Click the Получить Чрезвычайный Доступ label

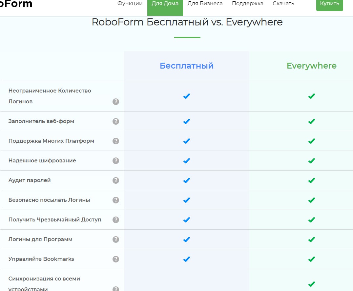[x=55, y=220]
